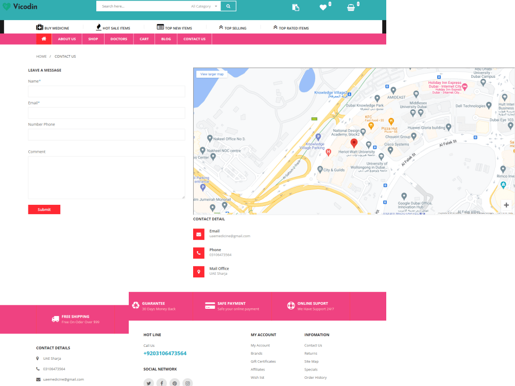The height and width of the screenshot is (386, 515).
Task: Focus the Comment text area
Action: (x=107, y=178)
